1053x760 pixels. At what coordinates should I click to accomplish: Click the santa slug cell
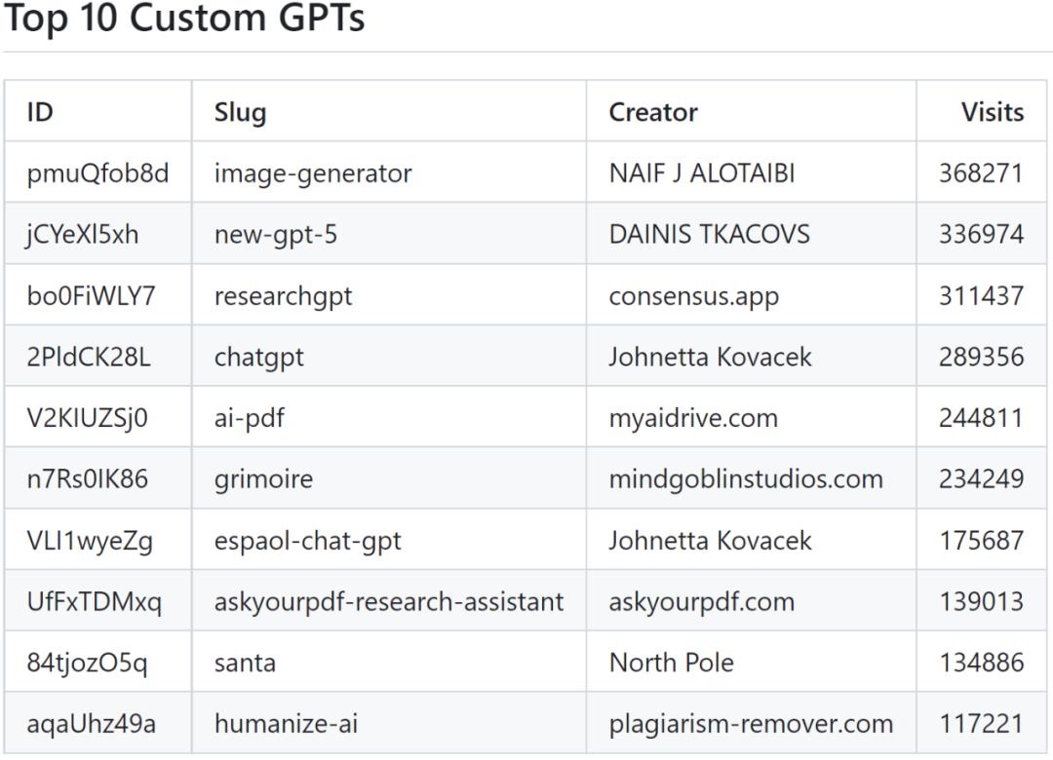click(245, 664)
